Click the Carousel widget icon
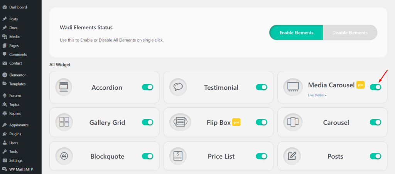395x174 pixels. 293,122
